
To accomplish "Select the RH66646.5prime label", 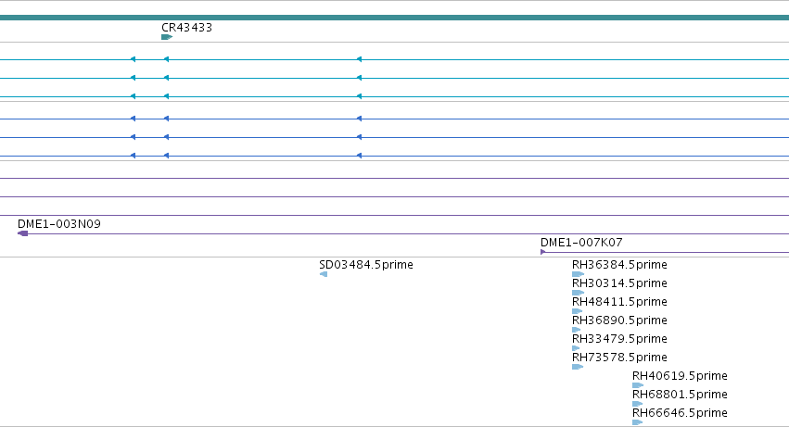I will tap(680, 413).
